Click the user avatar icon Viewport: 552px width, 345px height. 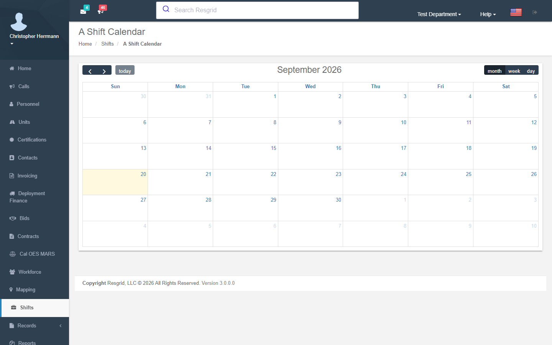[x=19, y=21]
